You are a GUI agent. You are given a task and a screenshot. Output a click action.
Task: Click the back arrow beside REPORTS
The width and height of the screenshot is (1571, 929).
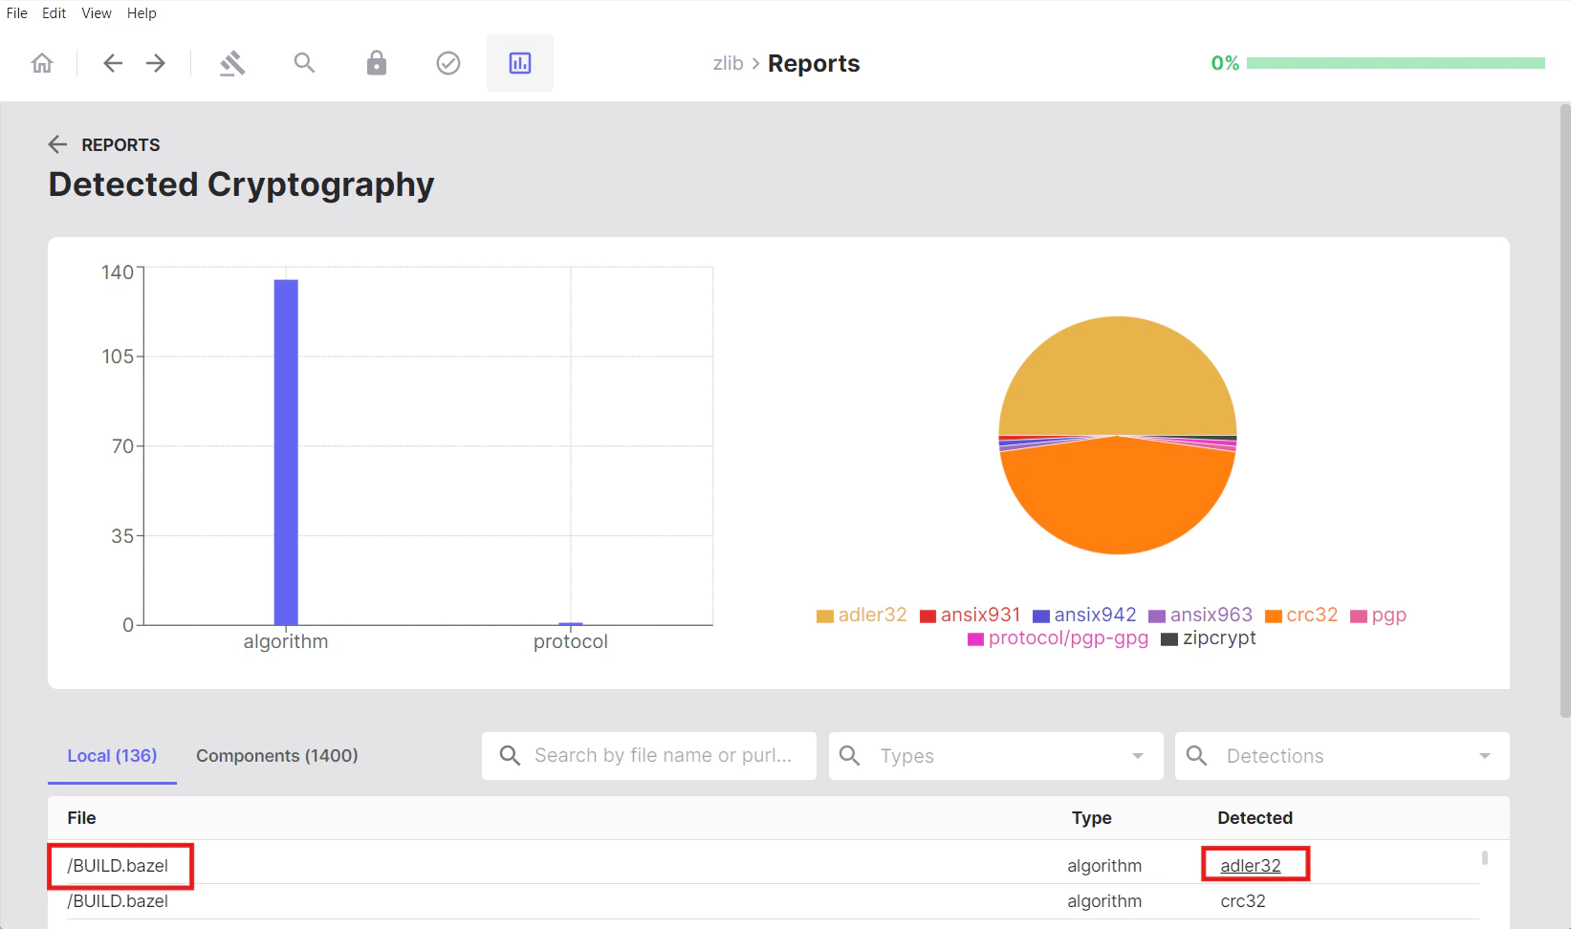pos(57,144)
